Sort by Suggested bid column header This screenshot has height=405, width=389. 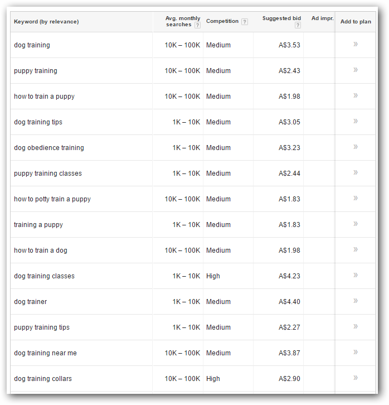pos(281,18)
